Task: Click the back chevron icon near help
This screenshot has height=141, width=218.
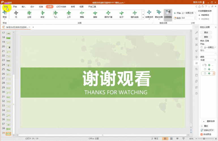Action: (196, 6)
